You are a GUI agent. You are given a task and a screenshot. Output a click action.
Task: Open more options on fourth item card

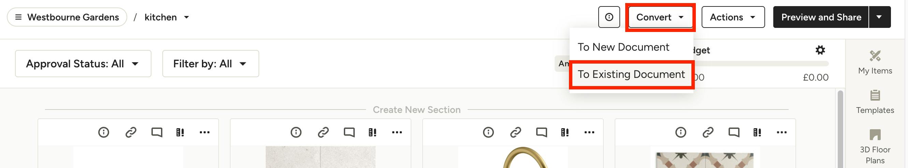(x=781, y=132)
